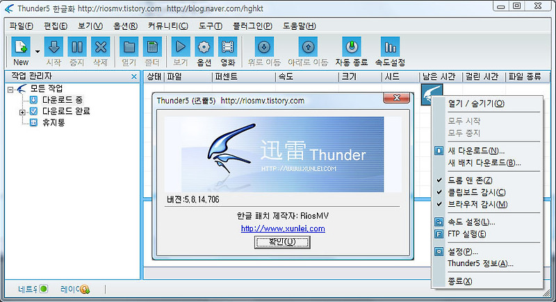Select 휴지통 in the tree

pos(54,122)
